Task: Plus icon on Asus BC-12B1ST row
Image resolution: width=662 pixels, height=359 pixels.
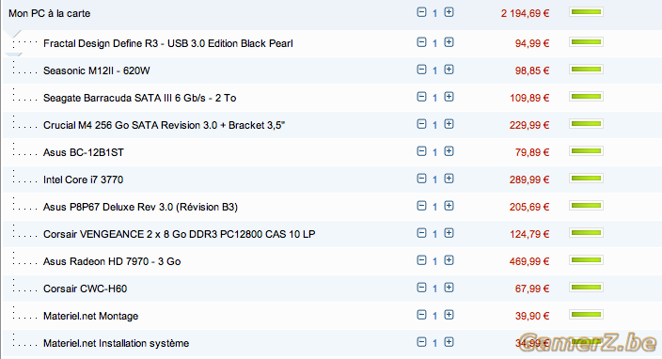Action: (449, 151)
